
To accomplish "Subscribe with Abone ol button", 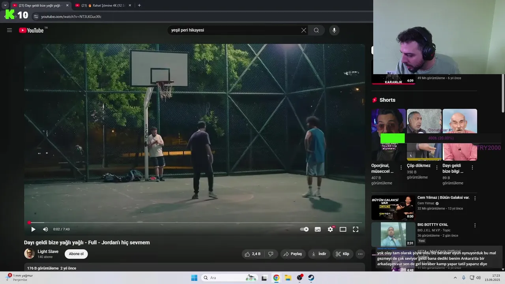I will [76, 254].
